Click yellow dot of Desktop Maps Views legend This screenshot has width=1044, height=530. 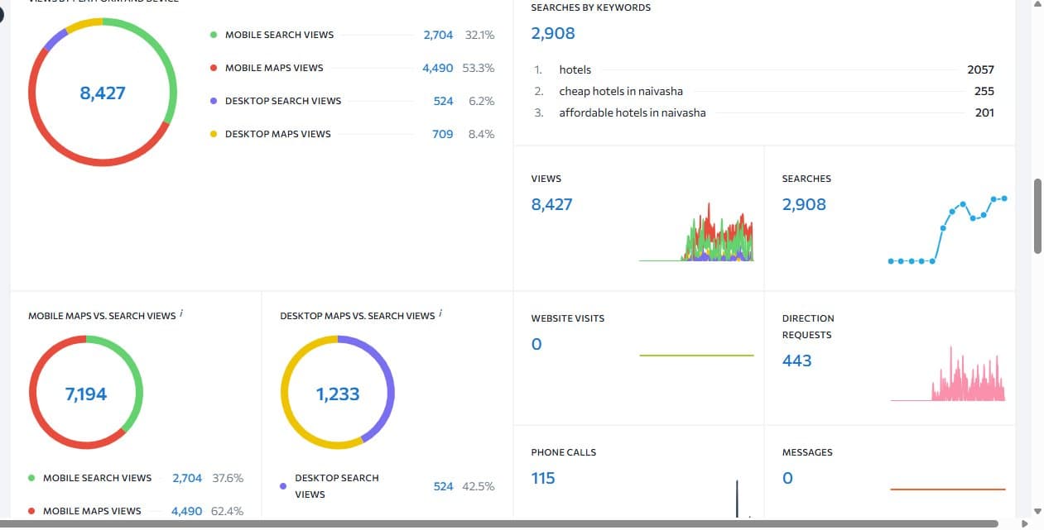214,134
